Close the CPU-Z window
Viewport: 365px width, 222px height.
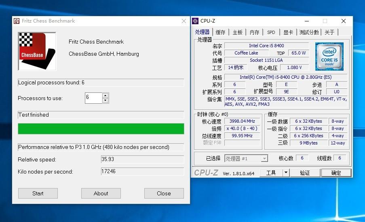tap(343, 21)
